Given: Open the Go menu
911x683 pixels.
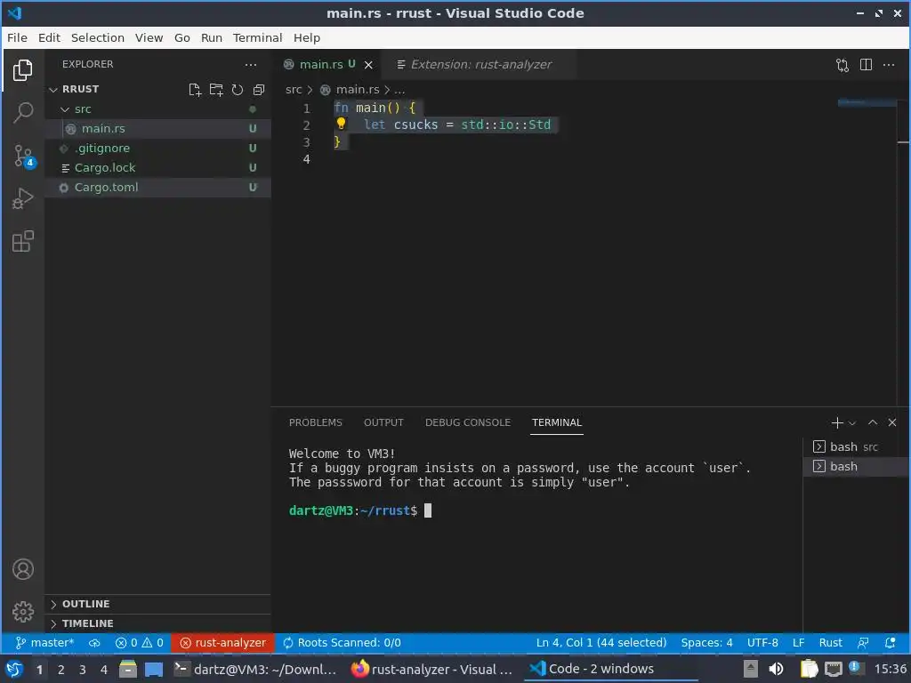Looking at the screenshot, I should tap(181, 37).
